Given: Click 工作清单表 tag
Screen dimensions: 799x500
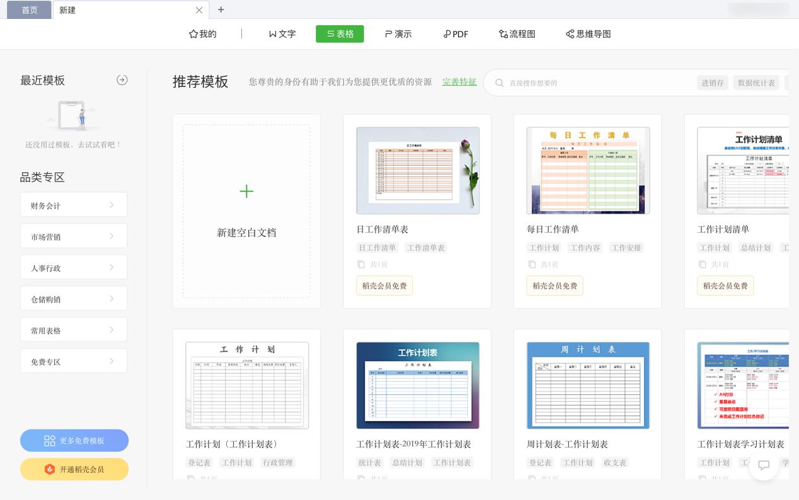Looking at the screenshot, I should point(426,248).
